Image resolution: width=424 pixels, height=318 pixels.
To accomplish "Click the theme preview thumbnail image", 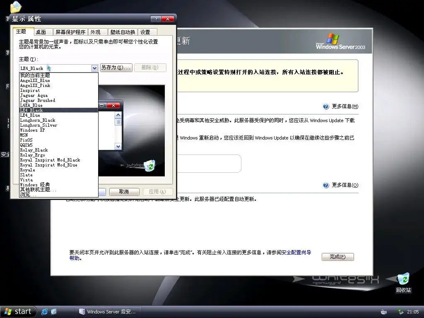I will [x=132, y=130].
